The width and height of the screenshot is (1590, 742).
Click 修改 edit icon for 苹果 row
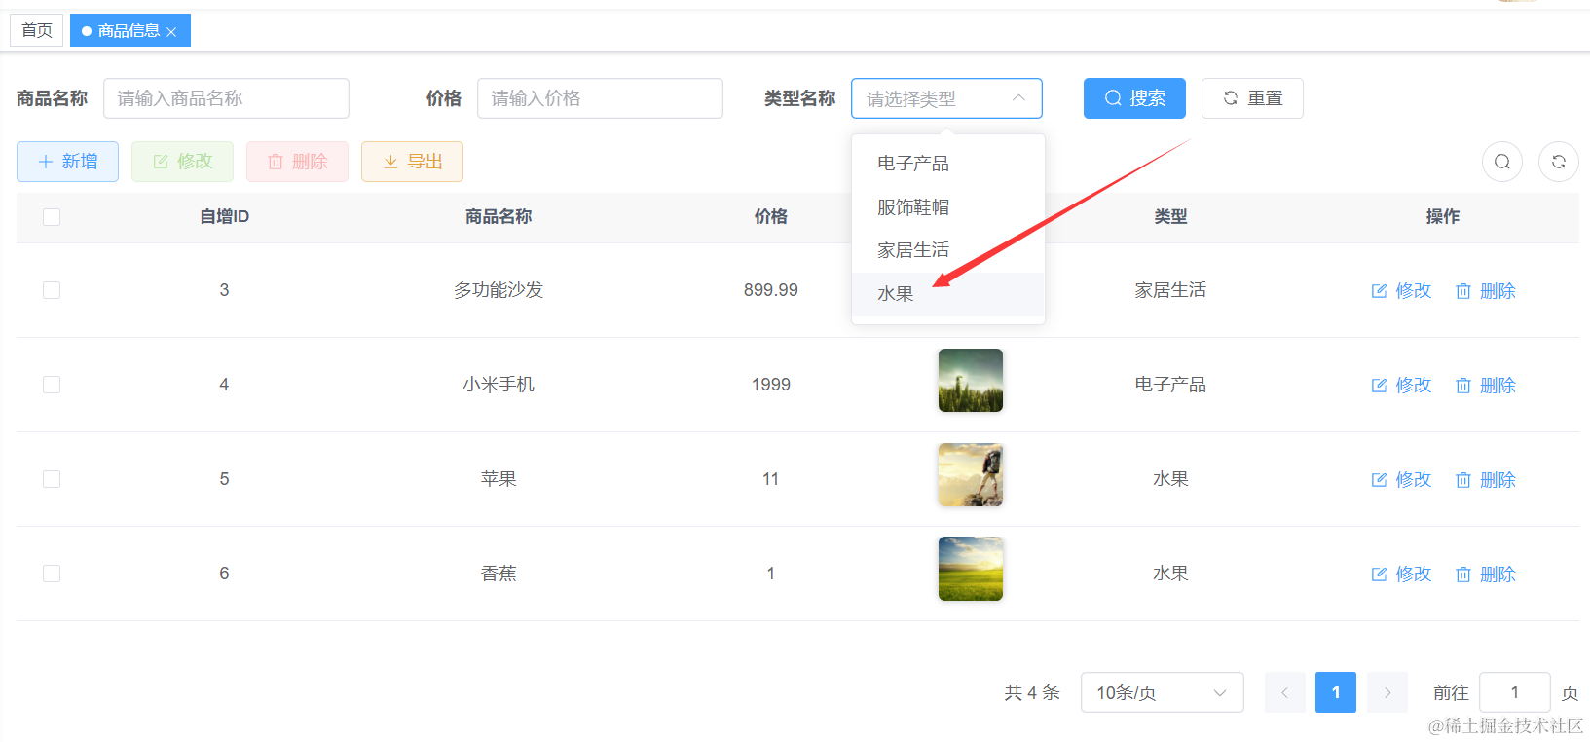(x=1379, y=480)
